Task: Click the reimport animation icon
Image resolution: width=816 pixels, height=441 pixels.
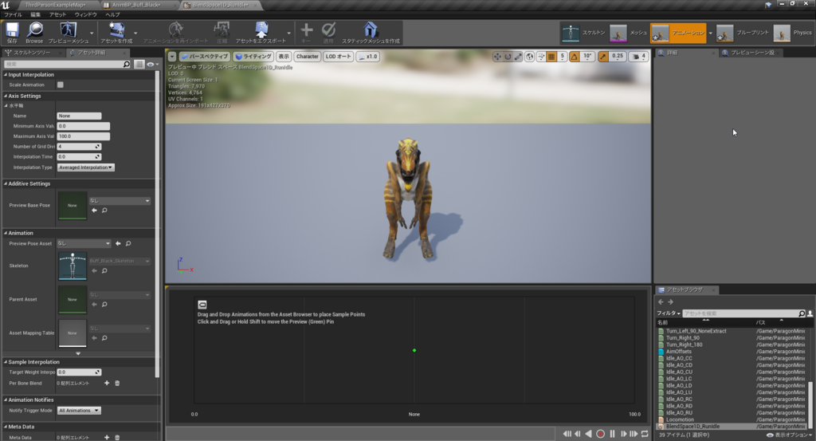Action: [176, 30]
